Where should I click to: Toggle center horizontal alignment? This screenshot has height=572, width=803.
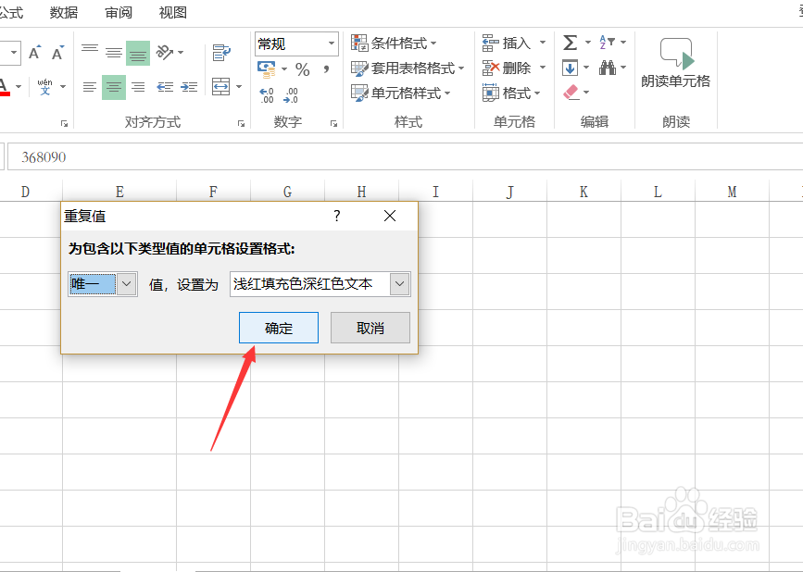(x=114, y=87)
